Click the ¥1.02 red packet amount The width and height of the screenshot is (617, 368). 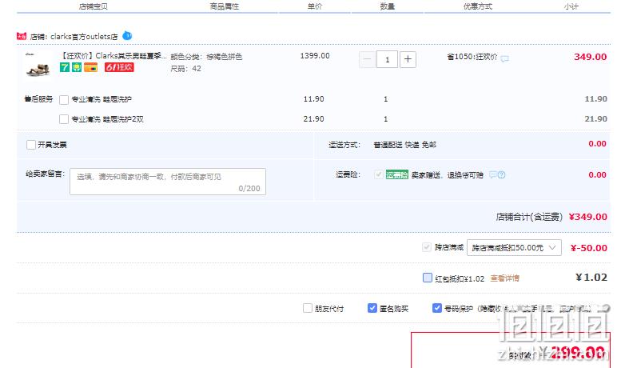(591, 278)
